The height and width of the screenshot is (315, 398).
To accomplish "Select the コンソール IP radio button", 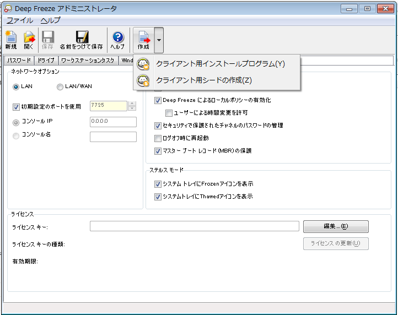I will point(16,123).
